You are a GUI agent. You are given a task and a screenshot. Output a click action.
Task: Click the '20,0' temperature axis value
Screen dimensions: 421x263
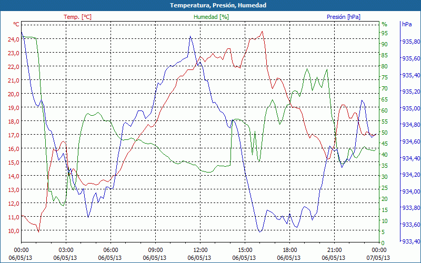14,94
